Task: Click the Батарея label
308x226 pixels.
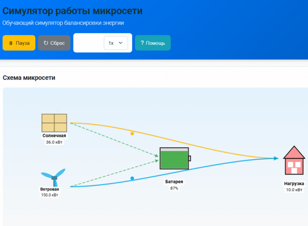Action: (174, 182)
